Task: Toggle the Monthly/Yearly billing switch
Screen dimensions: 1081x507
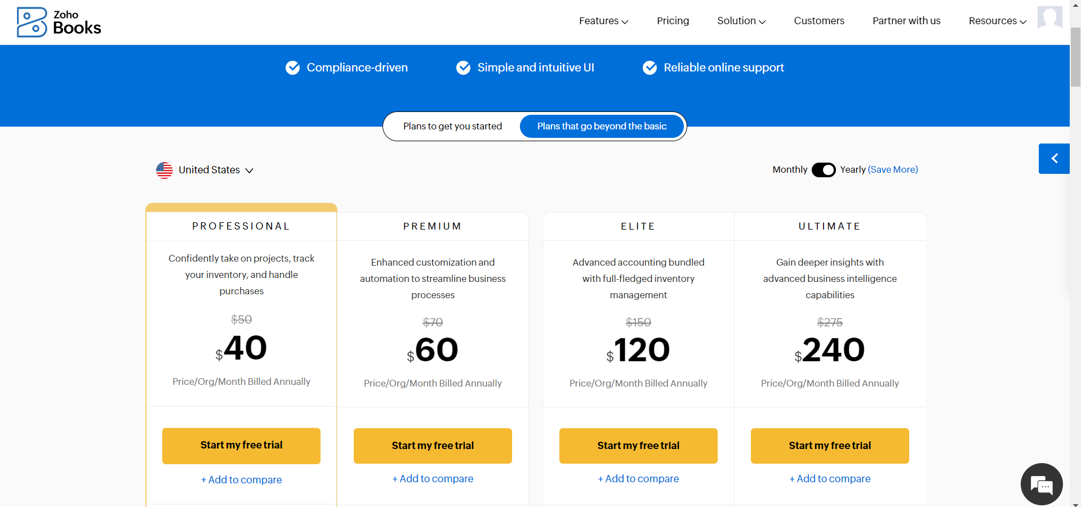Action: click(824, 170)
